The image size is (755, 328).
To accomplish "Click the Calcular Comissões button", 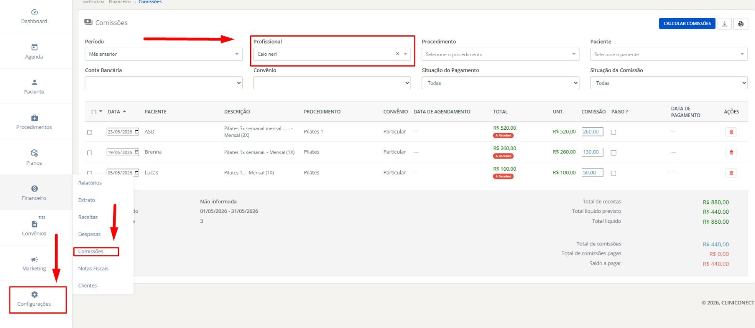I will 687,24.
